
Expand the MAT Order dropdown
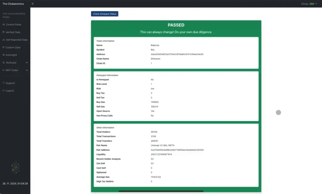27,70
